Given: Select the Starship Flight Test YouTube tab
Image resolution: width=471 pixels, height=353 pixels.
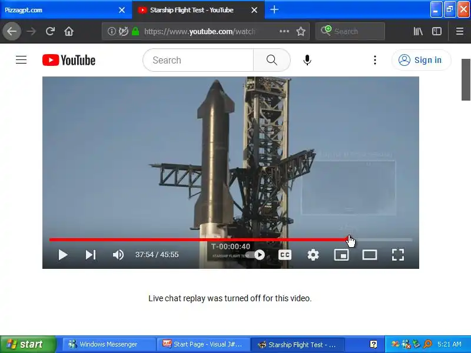Looking at the screenshot, I should click(191, 10).
